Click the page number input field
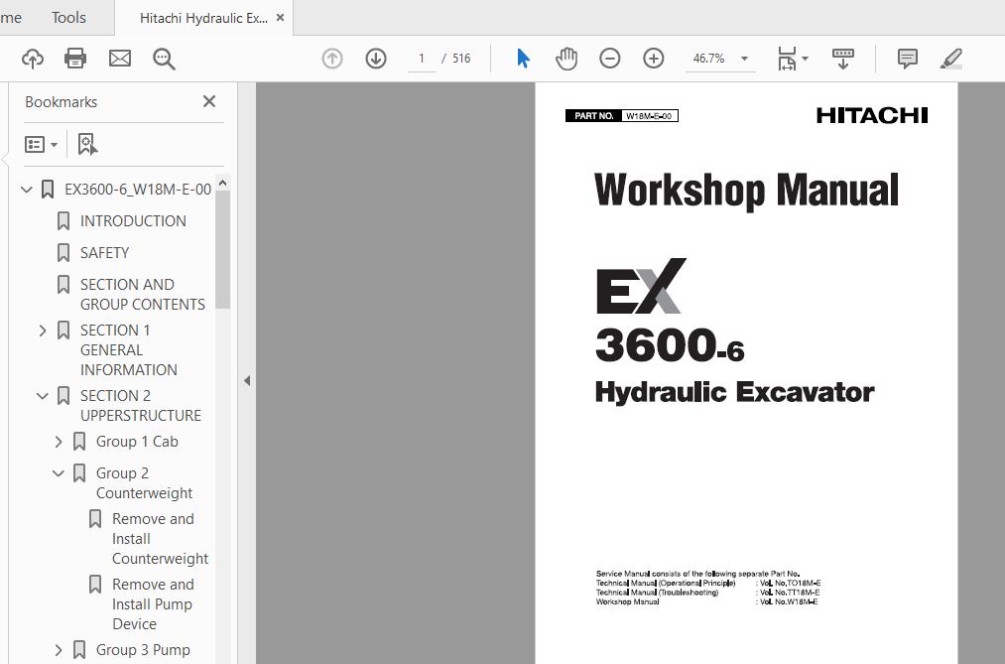Screen dimensions: 1005x664 click(x=421, y=59)
